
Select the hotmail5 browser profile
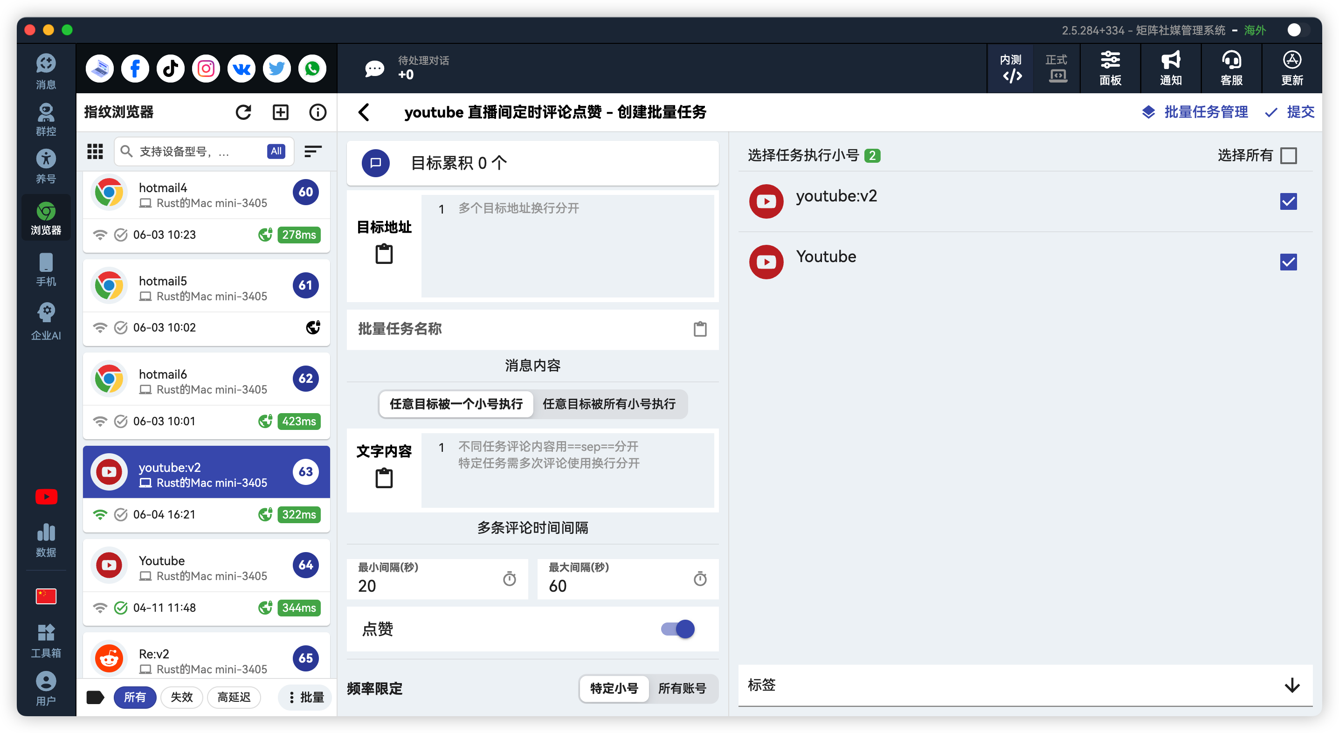point(207,303)
